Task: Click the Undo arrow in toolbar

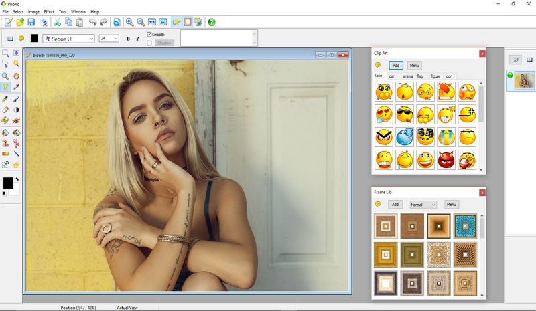Action: (x=92, y=22)
